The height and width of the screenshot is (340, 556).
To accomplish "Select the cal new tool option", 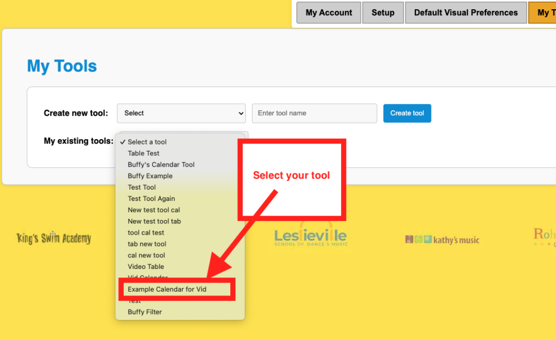I will pyautogui.click(x=147, y=255).
